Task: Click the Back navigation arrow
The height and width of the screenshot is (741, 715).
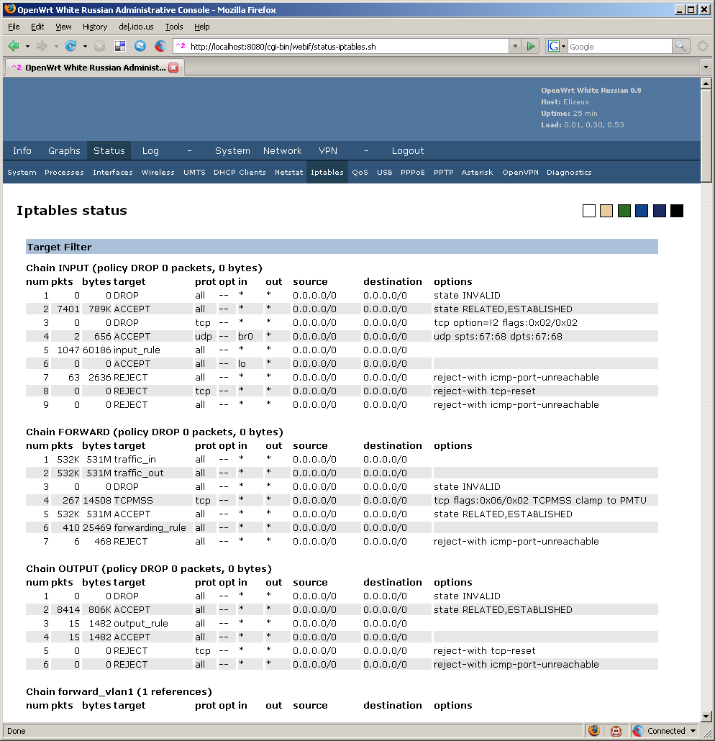Action: 14,46
